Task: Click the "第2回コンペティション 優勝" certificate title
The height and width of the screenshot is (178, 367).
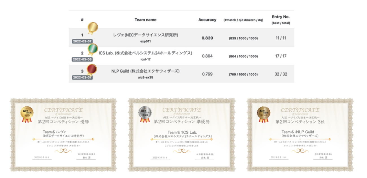Action: tap(63, 122)
